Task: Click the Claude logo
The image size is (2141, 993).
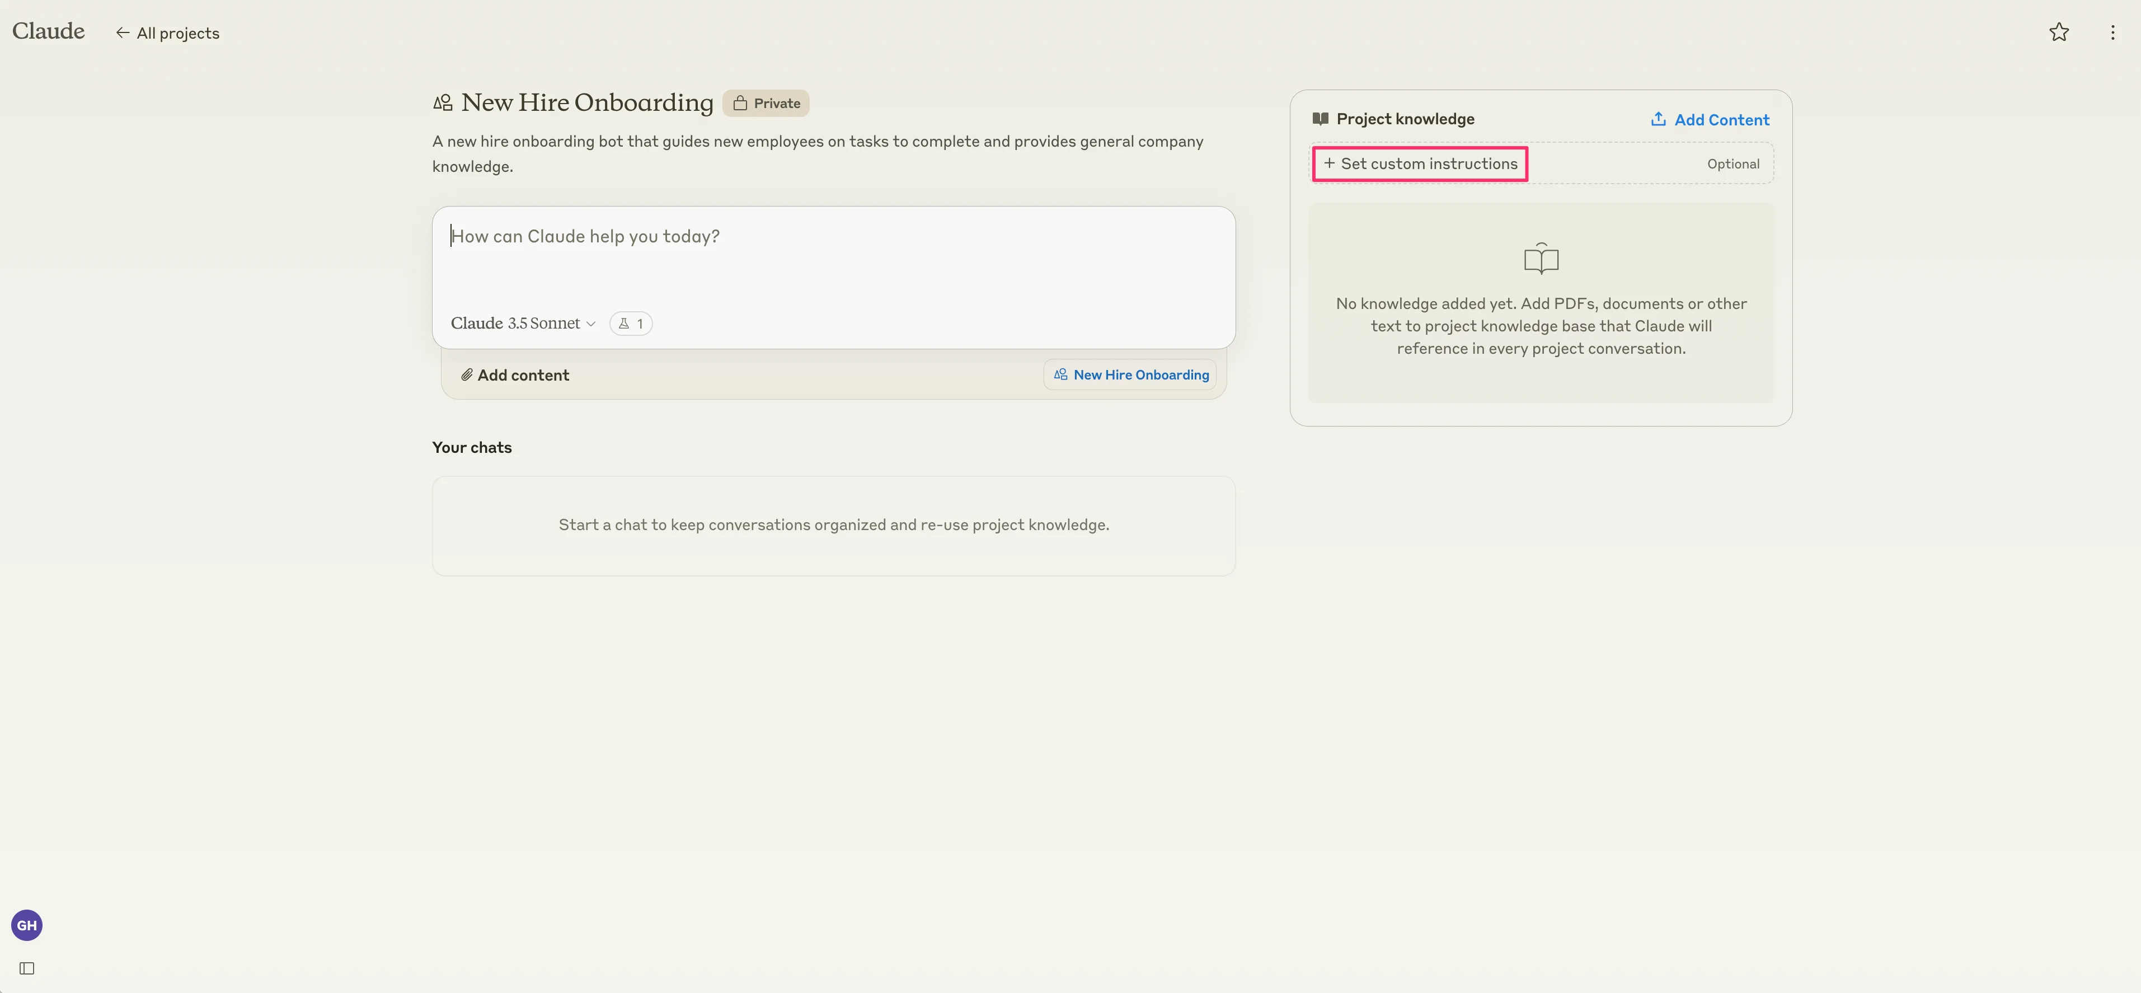Action: 48,31
